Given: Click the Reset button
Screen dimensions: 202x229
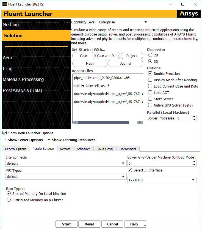Looking at the screenshot, I should tap(90, 224).
